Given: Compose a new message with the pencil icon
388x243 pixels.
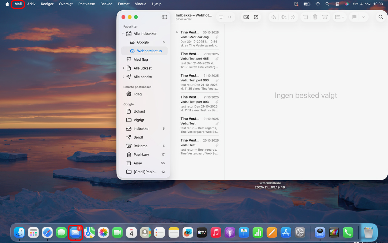Looking at the screenshot, I should click(256, 17).
